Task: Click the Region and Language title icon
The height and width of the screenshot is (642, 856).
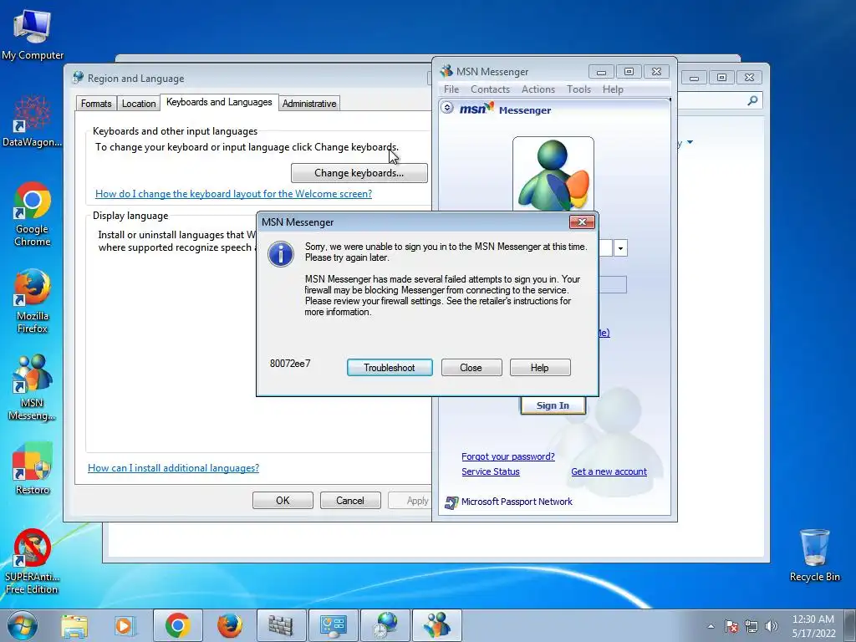Action: tap(78, 78)
